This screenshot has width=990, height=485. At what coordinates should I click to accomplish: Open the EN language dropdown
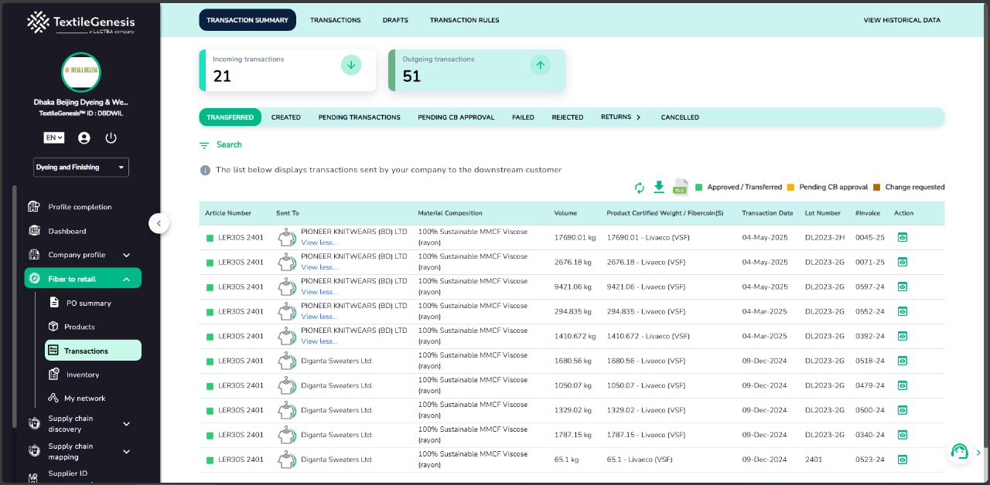[x=54, y=137]
